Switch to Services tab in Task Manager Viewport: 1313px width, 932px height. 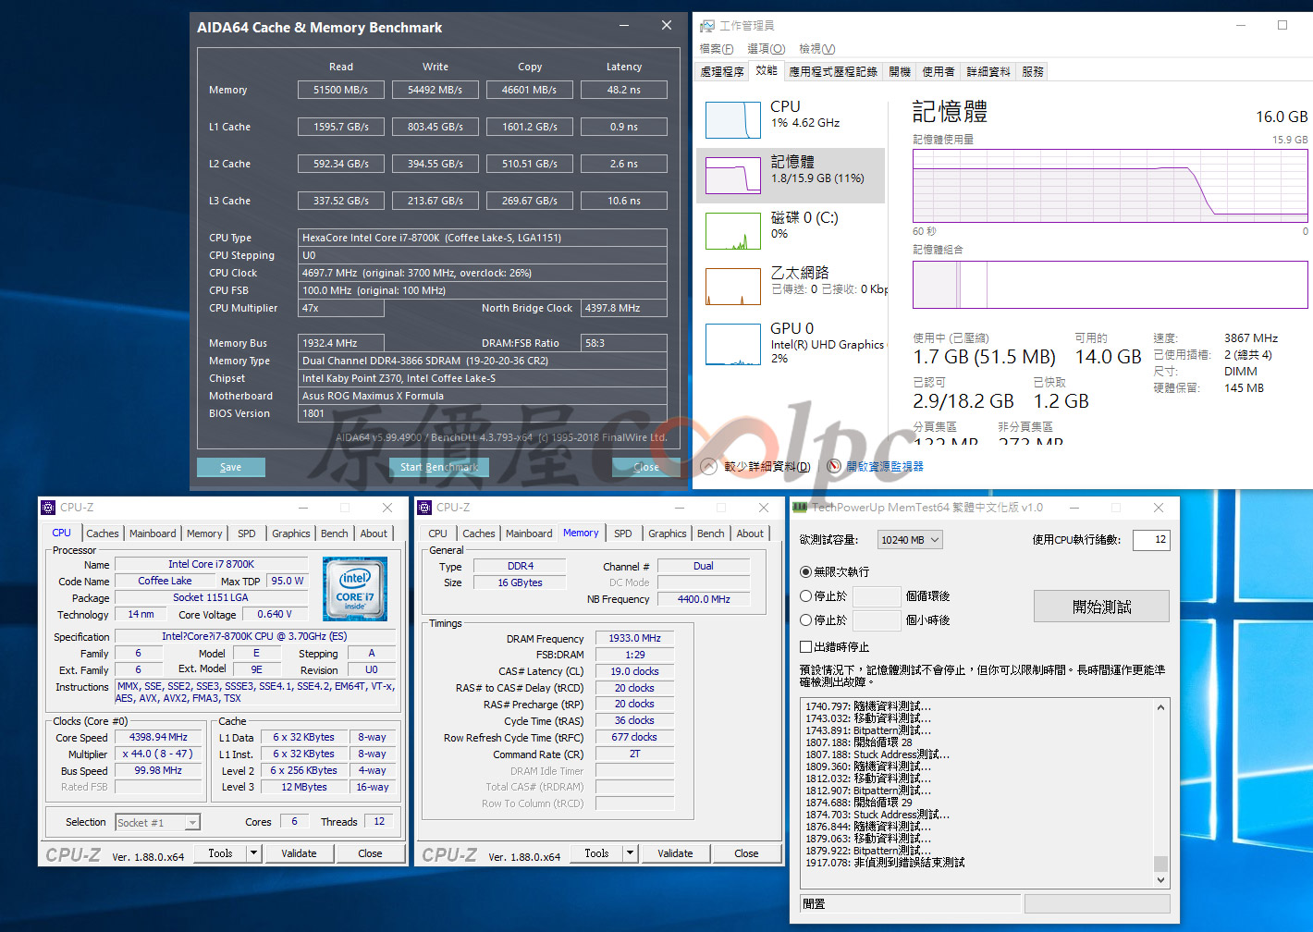[1033, 71]
